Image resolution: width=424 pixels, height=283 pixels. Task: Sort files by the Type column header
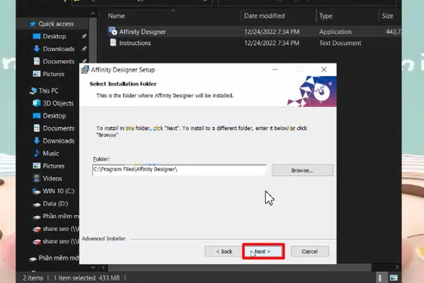326,16
